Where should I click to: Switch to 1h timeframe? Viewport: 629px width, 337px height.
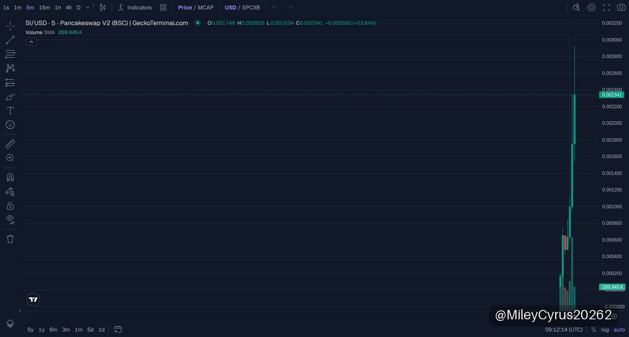(x=58, y=7)
